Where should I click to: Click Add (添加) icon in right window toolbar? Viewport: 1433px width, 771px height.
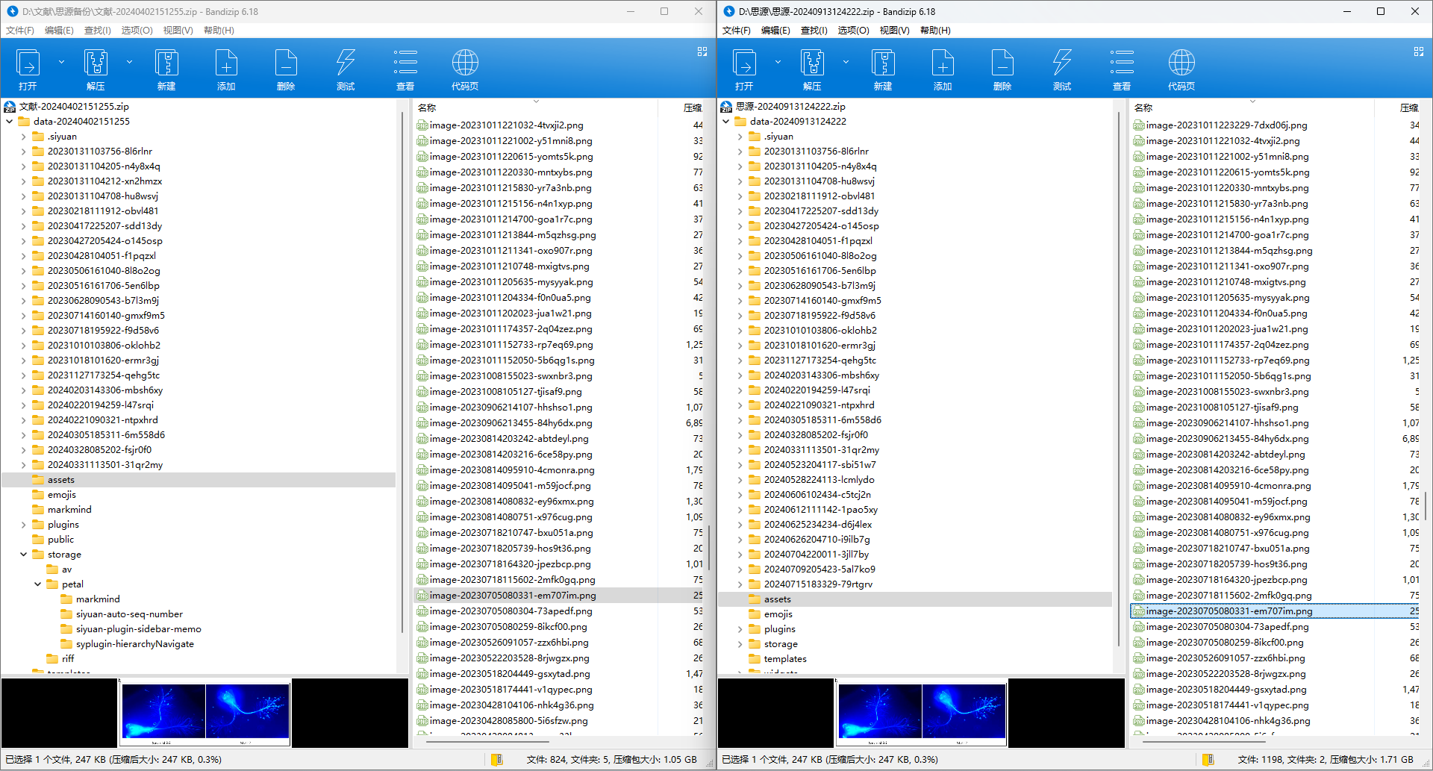tap(942, 69)
